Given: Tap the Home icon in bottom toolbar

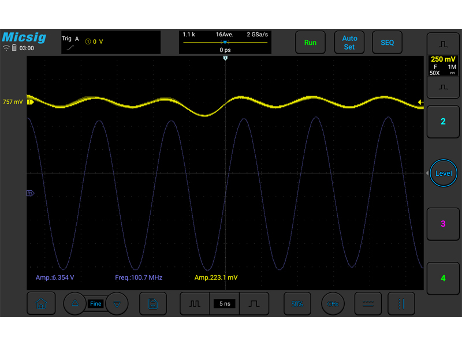Looking at the screenshot, I should pos(41,304).
